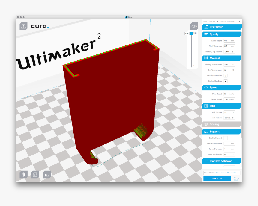Select the Rotate tool icon
This screenshot has height=206, width=258.
click(35, 175)
